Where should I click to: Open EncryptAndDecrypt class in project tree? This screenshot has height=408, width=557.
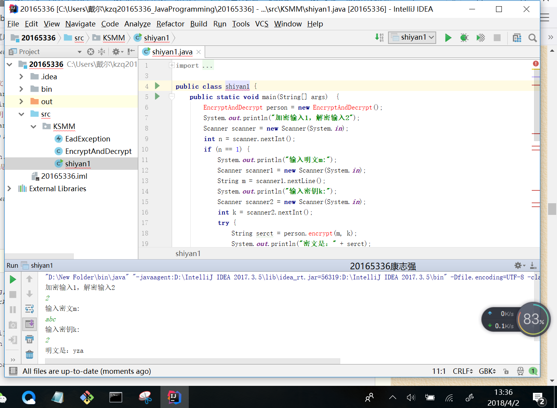coord(98,151)
